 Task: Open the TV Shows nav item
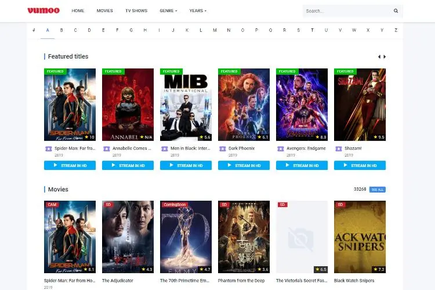(136, 11)
